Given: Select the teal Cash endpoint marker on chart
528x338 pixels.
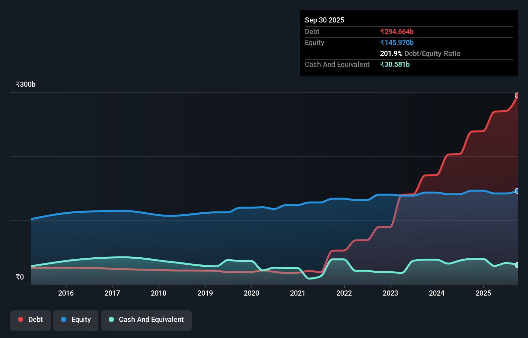Looking at the screenshot, I should coord(517,265).
